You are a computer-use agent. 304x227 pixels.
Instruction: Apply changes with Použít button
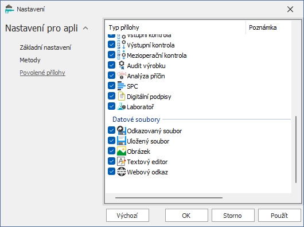click(x=279, y=215)
